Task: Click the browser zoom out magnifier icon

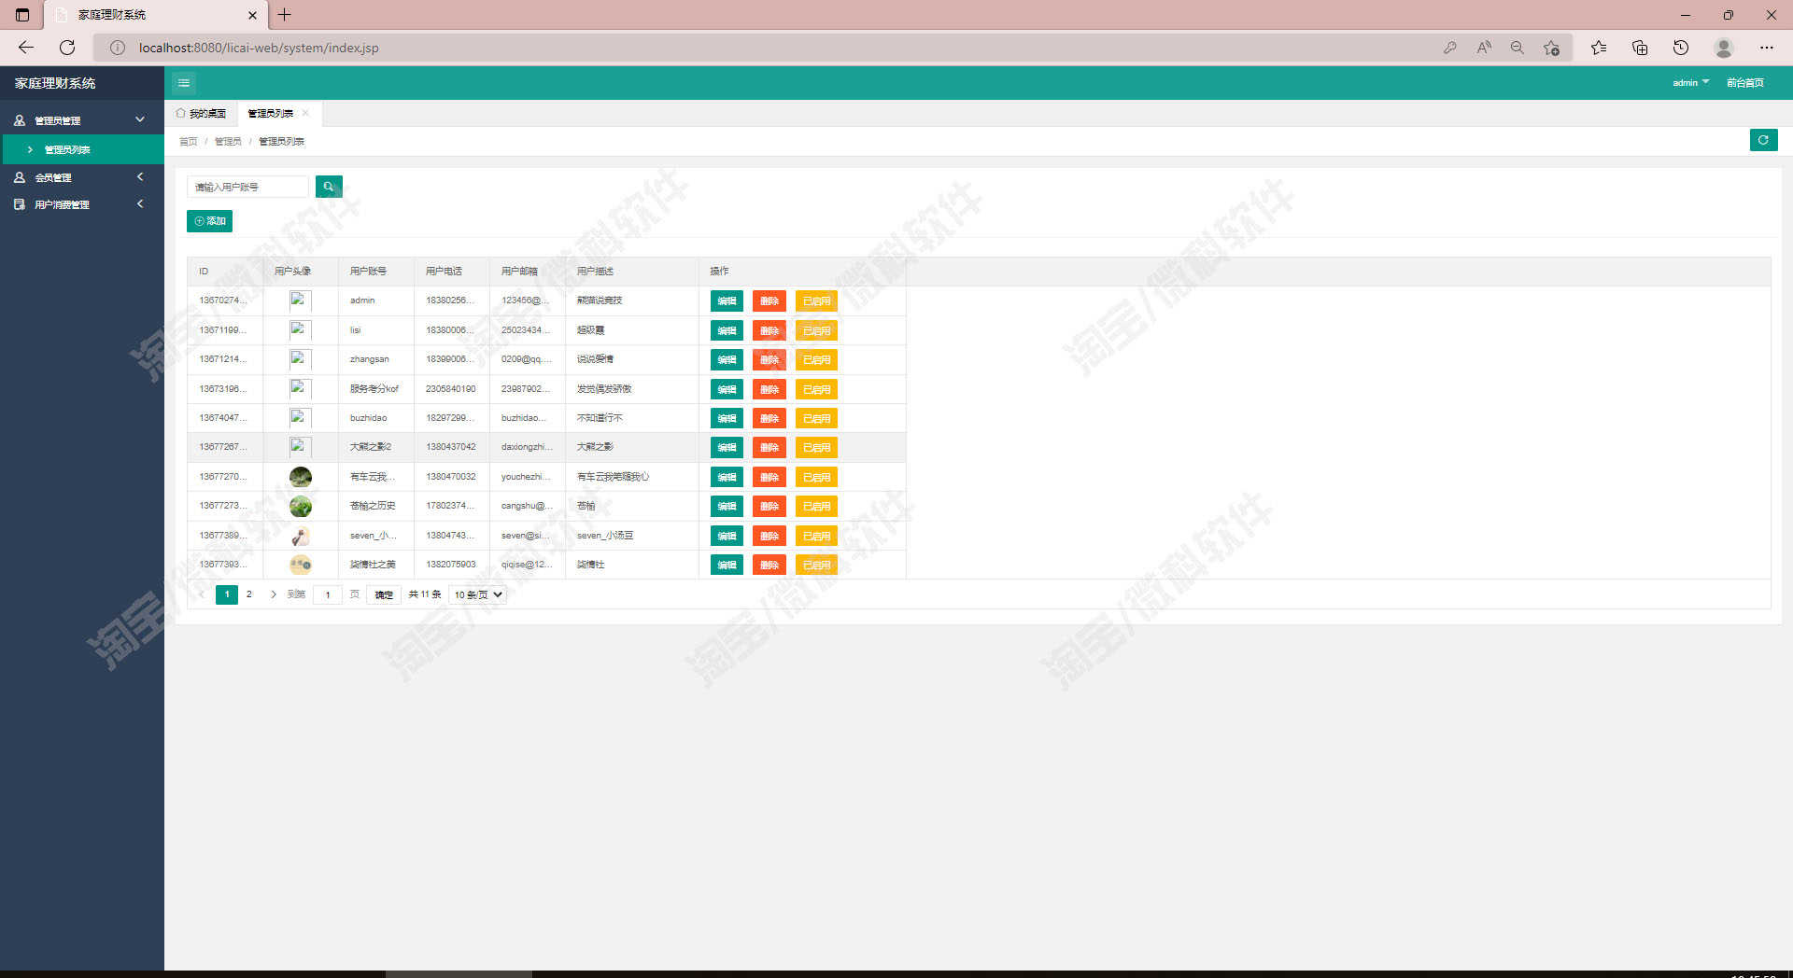Action: (1518, 48)
